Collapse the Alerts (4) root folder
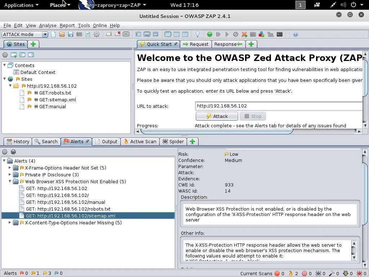This screenshot has height=277, width=369. 4,161
